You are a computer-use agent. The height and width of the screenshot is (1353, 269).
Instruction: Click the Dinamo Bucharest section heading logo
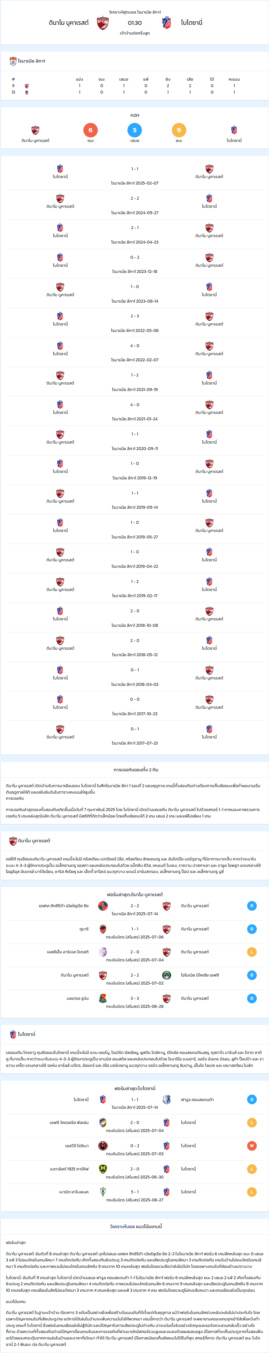(x=13, y=841)
